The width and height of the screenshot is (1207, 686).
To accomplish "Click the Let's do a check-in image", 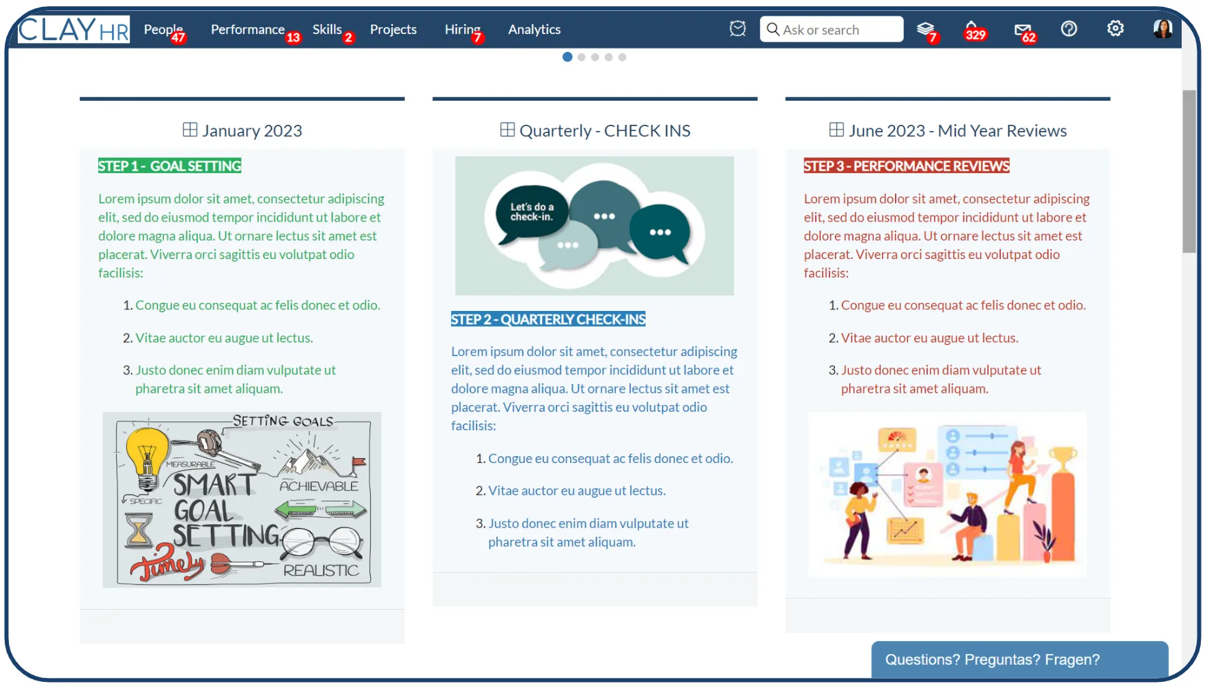I will 595,226.
